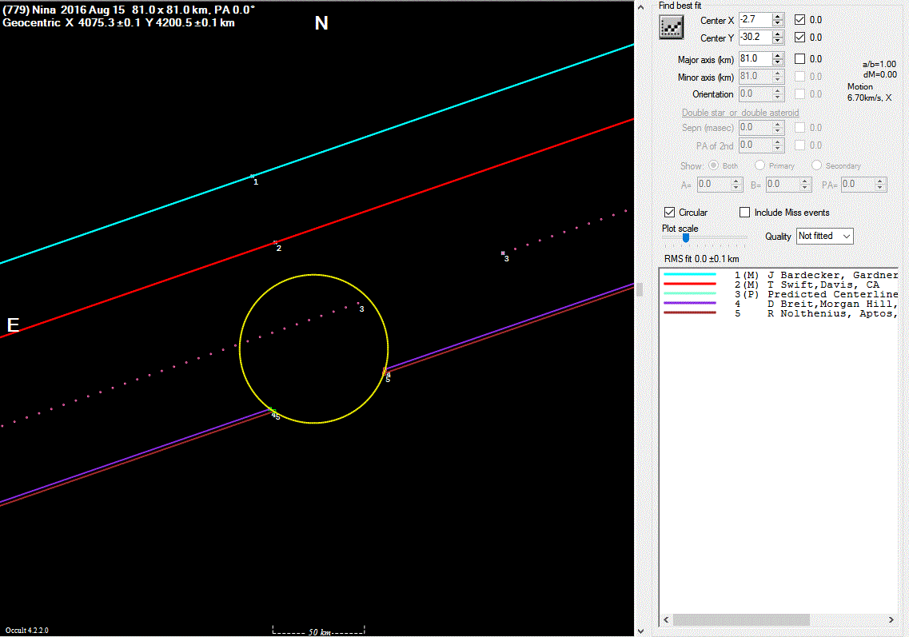This screenshot has width=909, height=637.
Task: Enable Include Miss events option
Action: tap(745, 213)
